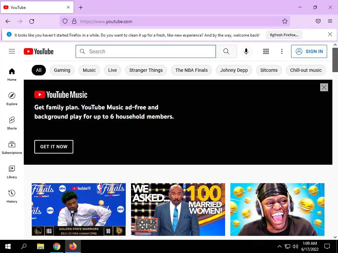The height and width of the screenshot is (253, 338).
Task: Save page to Pocket icon
Action: tap(318, 21)
